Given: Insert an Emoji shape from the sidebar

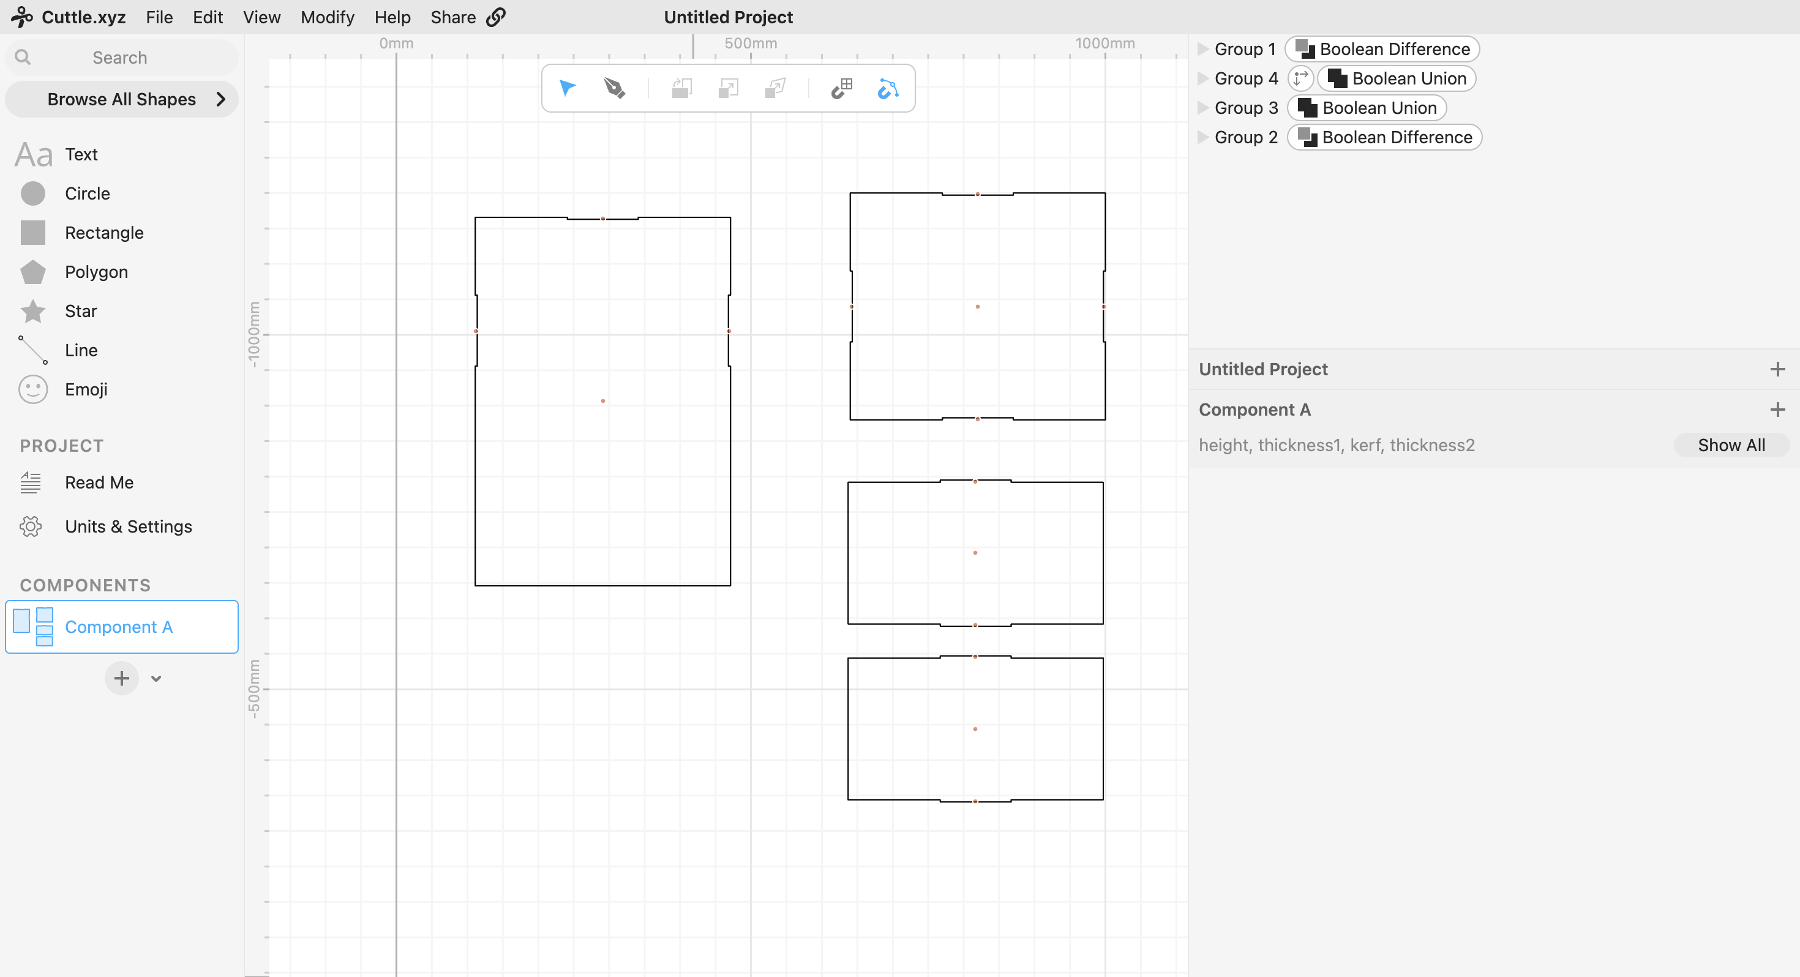Looking at the screenshot, I should (x=85, y=389).
